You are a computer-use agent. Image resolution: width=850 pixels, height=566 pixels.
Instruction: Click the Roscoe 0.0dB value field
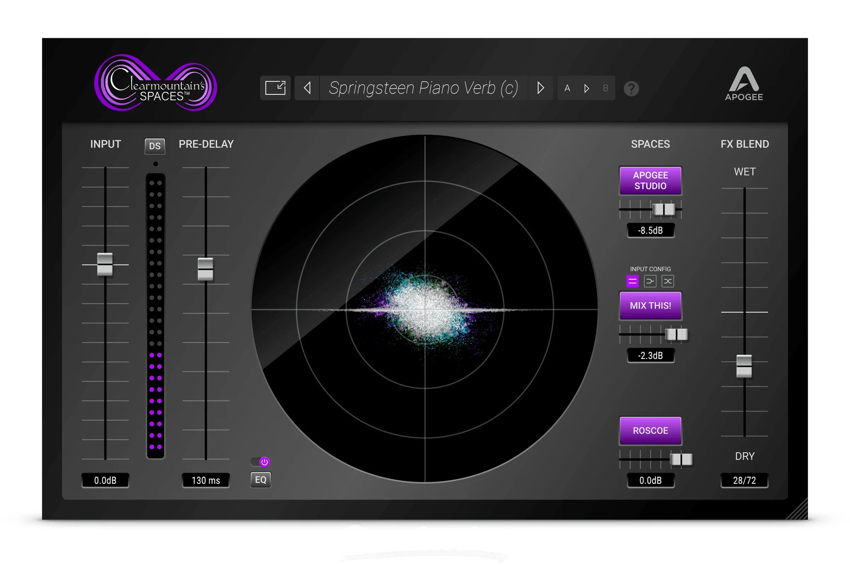(651, 480)
